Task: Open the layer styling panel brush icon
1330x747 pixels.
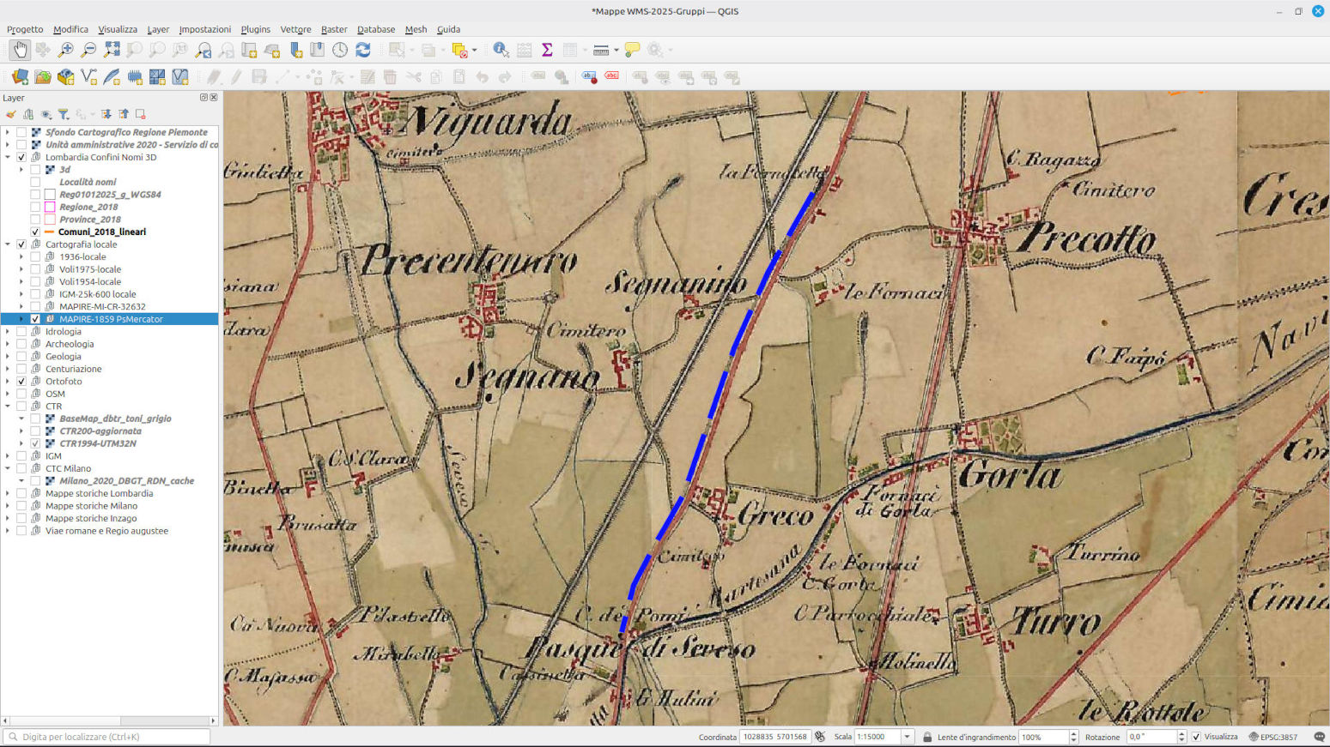Action: (11, 114)
